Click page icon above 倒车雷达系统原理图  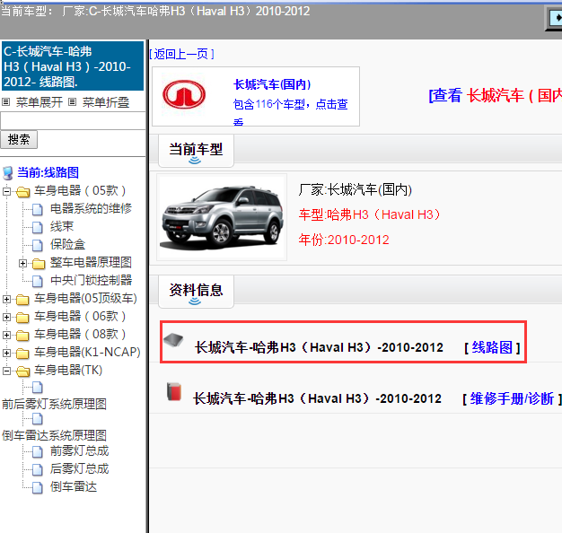pos(38,418)
